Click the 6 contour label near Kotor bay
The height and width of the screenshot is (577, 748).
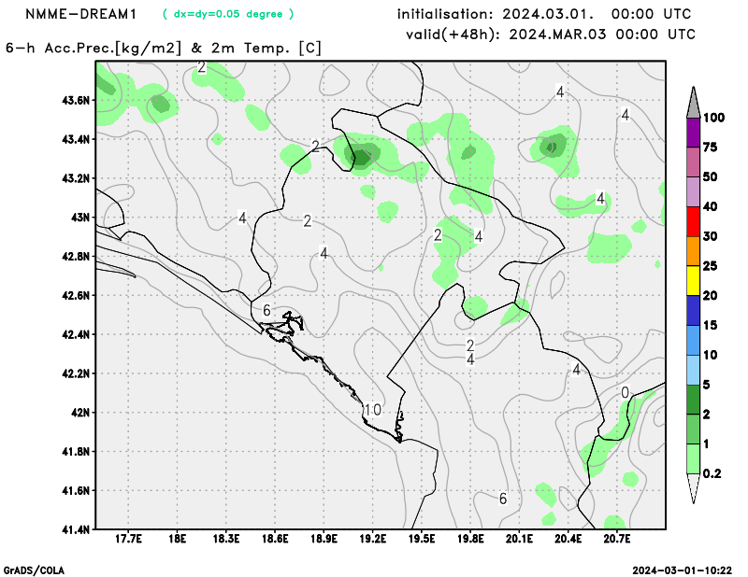[266, 311]
